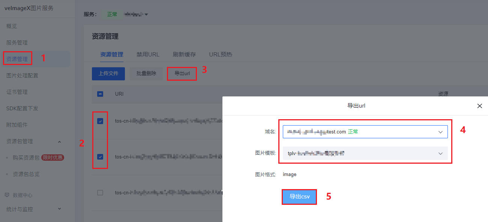Click the 上传文件 button
Screen dimensions: 488x222
[x=108, y=74]
